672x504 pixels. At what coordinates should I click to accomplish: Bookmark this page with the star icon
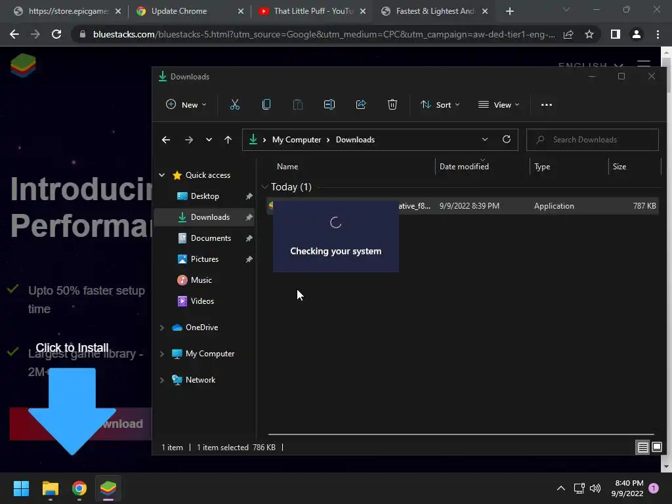589,34
